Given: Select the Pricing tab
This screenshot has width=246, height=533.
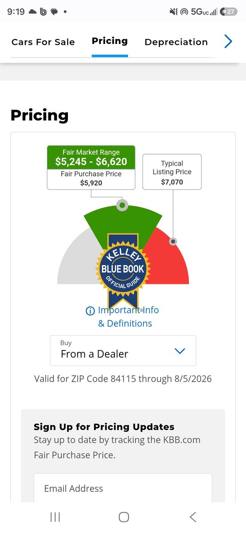Looking at the screenshot, I should tap(110, 41).
